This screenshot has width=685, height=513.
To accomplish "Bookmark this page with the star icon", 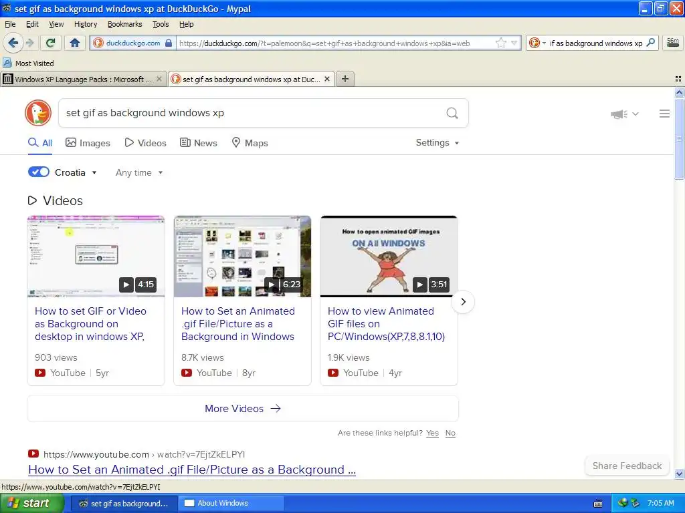I will [x=501, y=43].
